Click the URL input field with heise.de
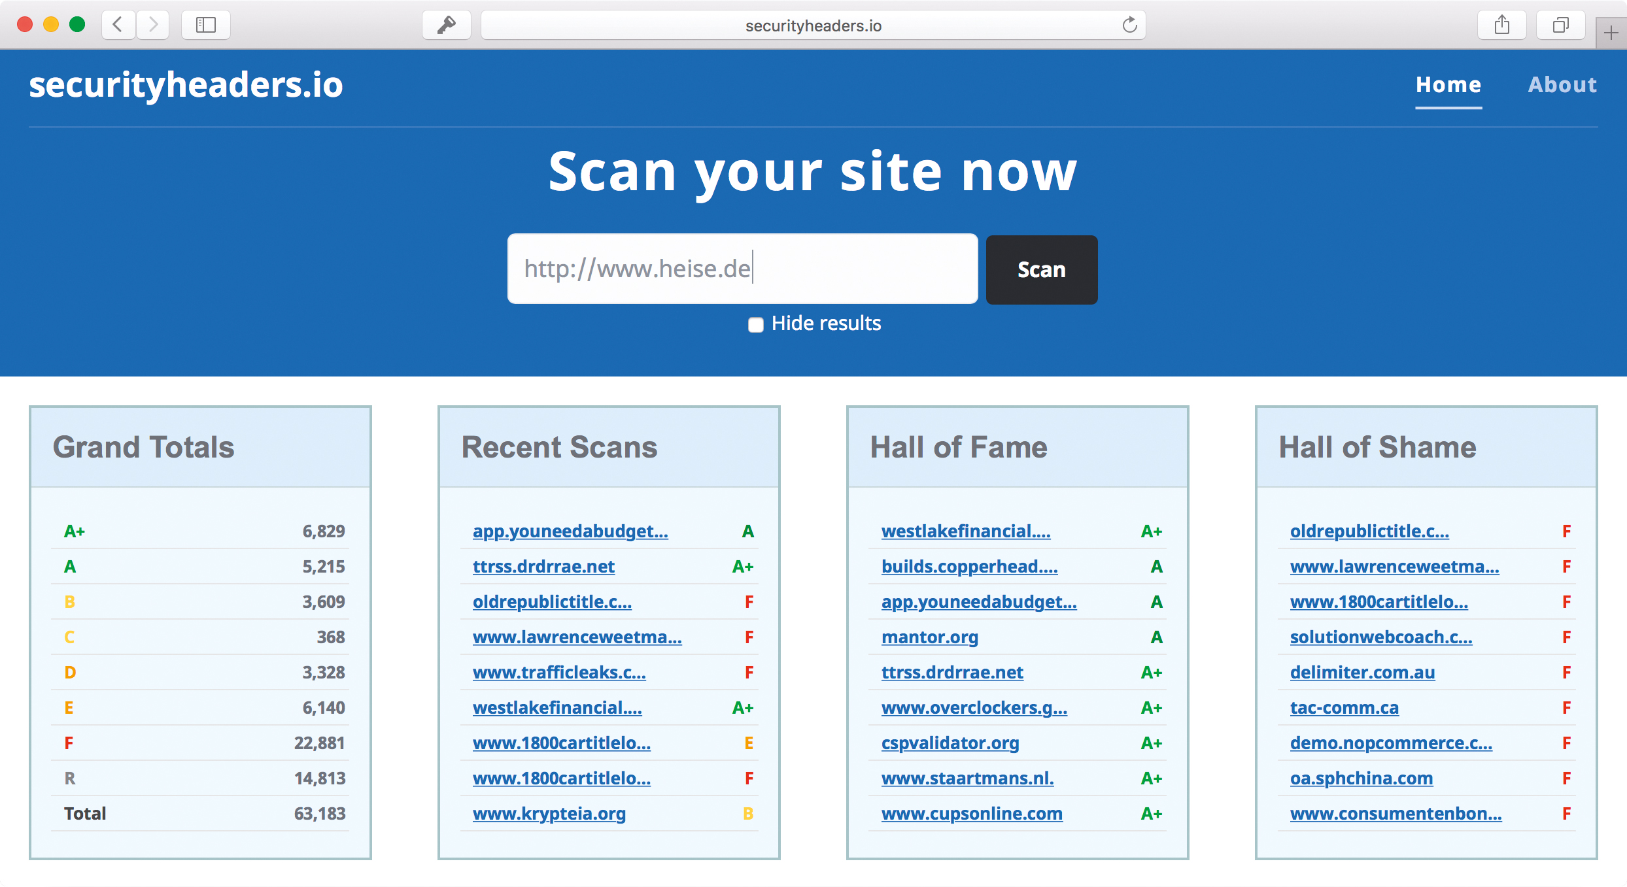This screenshot has width=1627, height=887. 742,269
